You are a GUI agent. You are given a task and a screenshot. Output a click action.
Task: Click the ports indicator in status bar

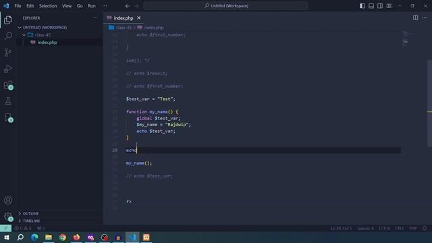pos(40,228)
